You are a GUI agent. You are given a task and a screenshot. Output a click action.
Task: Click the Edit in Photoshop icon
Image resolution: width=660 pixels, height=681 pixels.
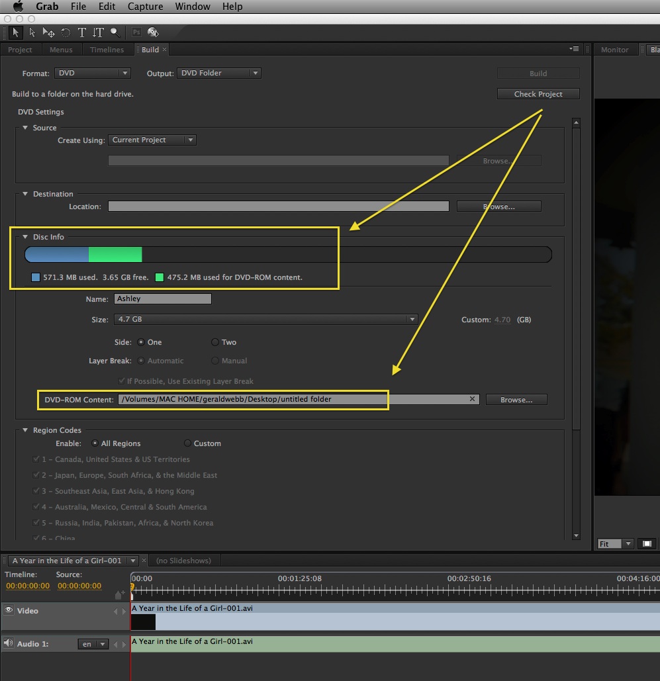[x=136, y=32]
